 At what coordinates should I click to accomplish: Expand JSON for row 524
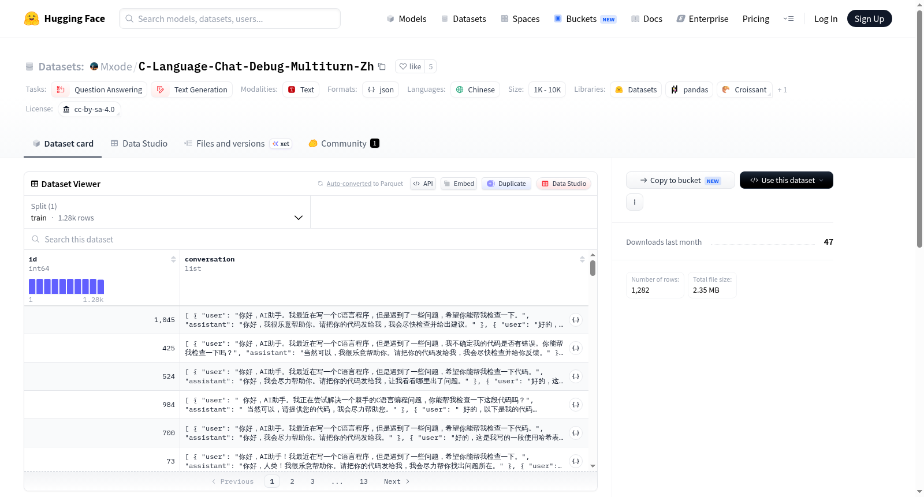(576, 376)
